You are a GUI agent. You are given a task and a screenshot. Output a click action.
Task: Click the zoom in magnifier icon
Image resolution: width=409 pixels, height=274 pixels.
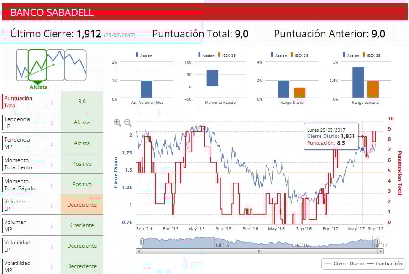[x=117, y=123]
